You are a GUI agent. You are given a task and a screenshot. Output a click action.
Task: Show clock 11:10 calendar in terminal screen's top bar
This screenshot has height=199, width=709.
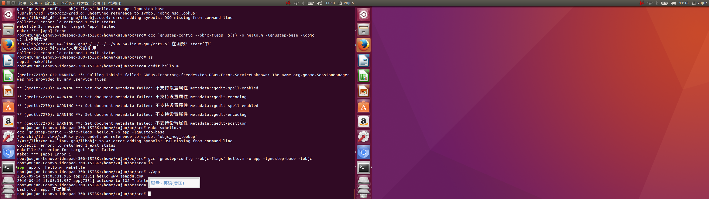pyautogui.click(x=330, y=3)
